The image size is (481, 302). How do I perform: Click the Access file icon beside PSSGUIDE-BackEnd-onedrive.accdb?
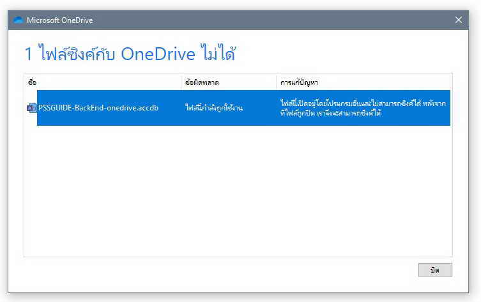(31, 108)
